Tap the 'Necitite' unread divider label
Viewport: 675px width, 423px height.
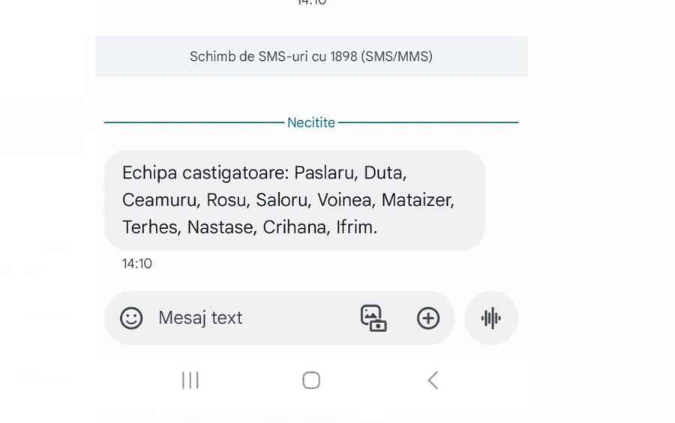tap(311, 122)
